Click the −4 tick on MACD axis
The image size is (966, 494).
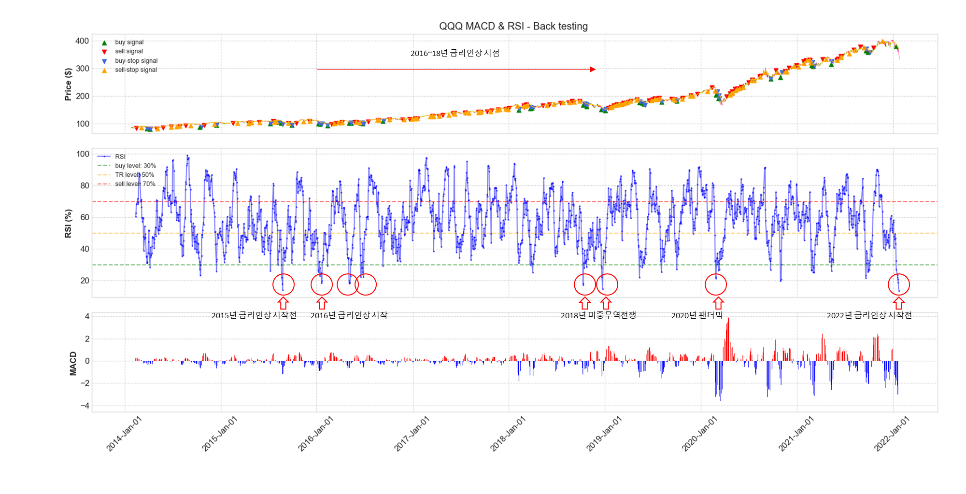pyautogui.click(x=85, y=406)
